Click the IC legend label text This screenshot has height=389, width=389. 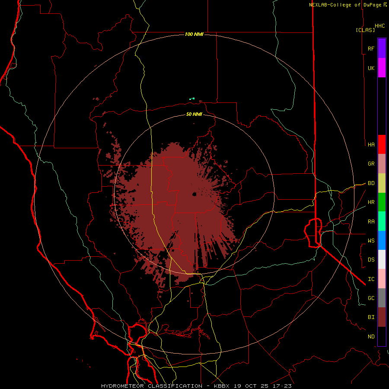point(371,279)
